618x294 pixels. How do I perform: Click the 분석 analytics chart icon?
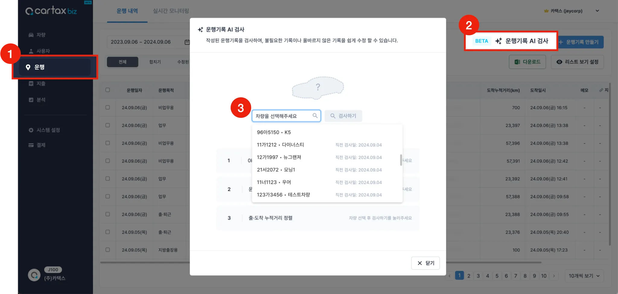[x=31, y=100]
